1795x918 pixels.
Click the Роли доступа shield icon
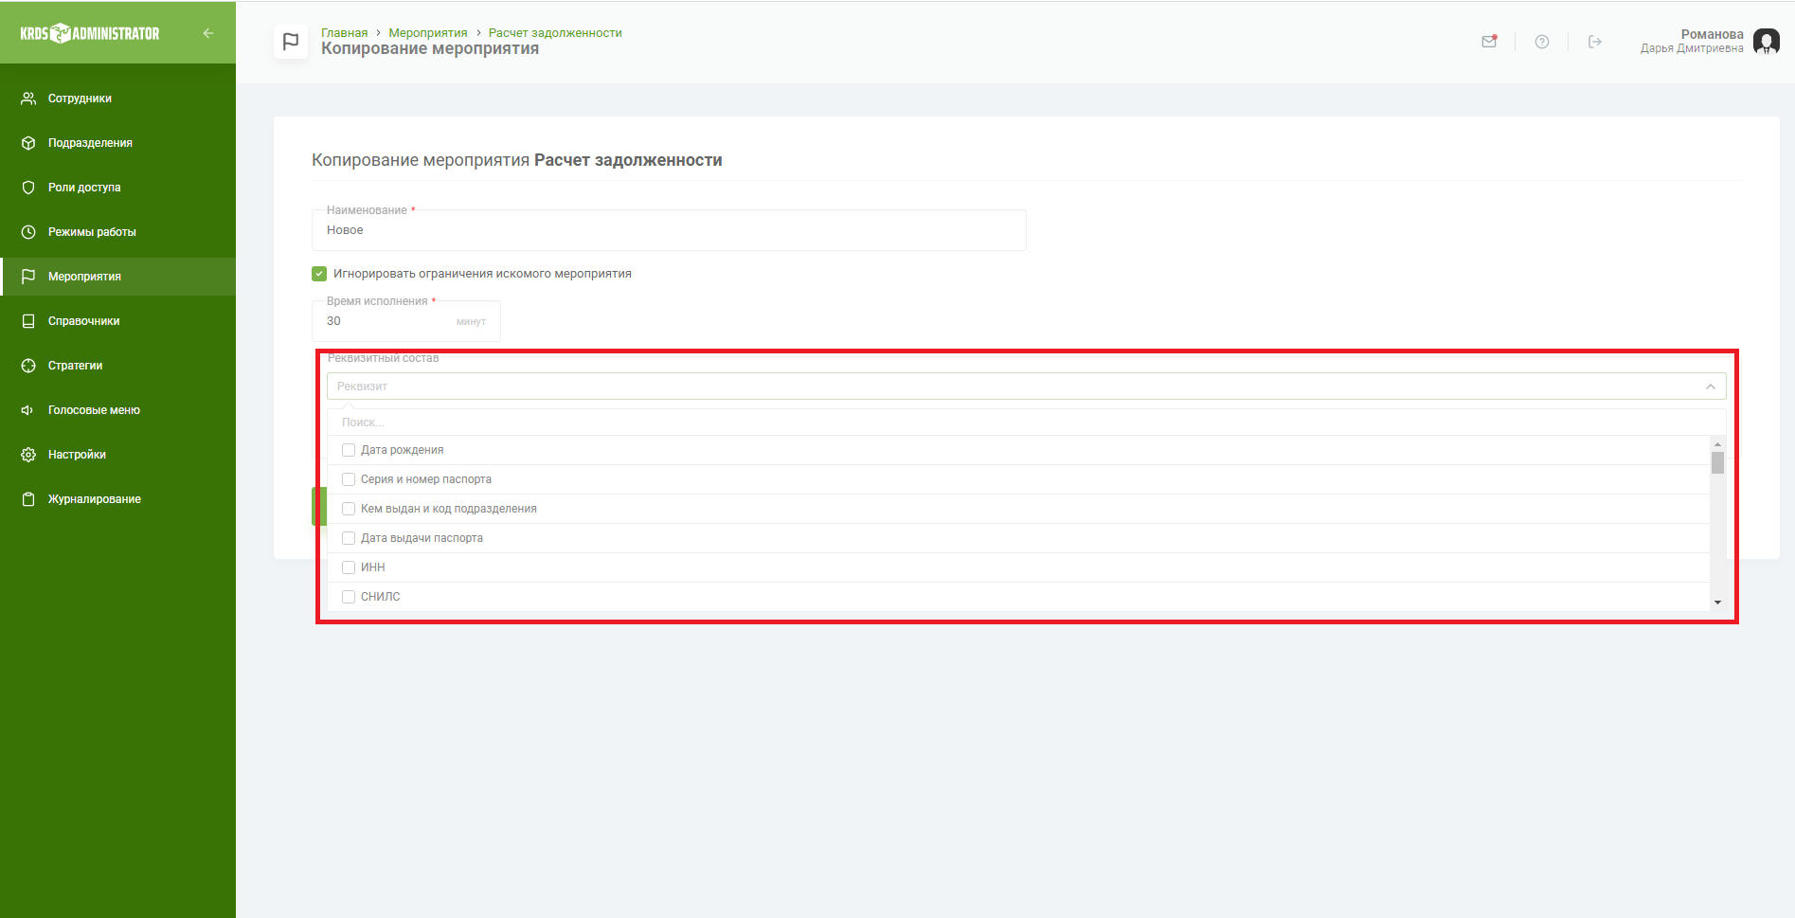coord(28,188)
